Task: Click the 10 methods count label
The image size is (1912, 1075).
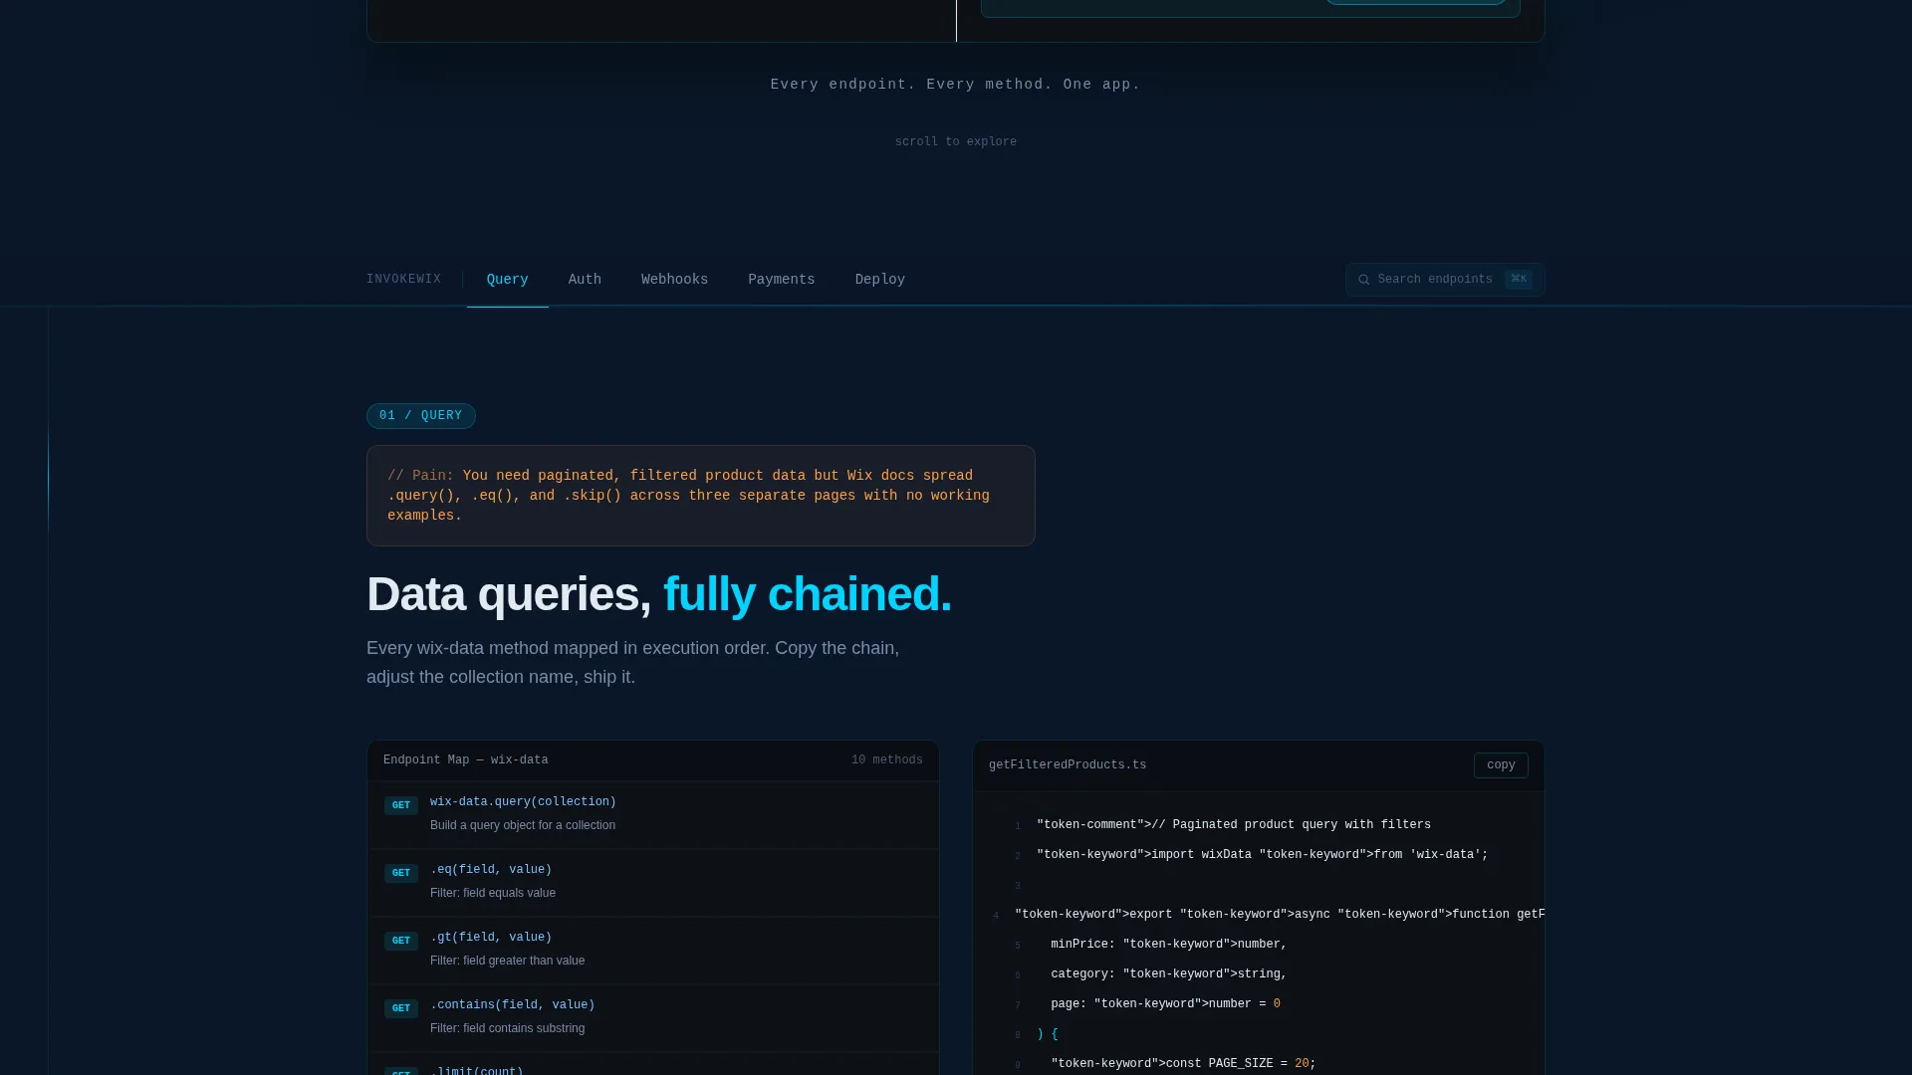Action: pos(886,760)
